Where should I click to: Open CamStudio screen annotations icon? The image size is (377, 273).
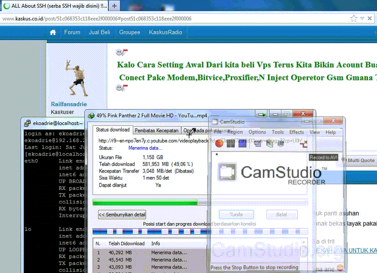(x=270, y=143)
